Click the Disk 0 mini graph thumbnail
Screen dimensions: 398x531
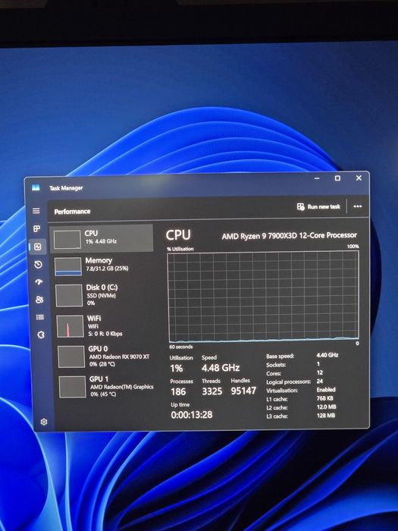click(x=69, y=296)
